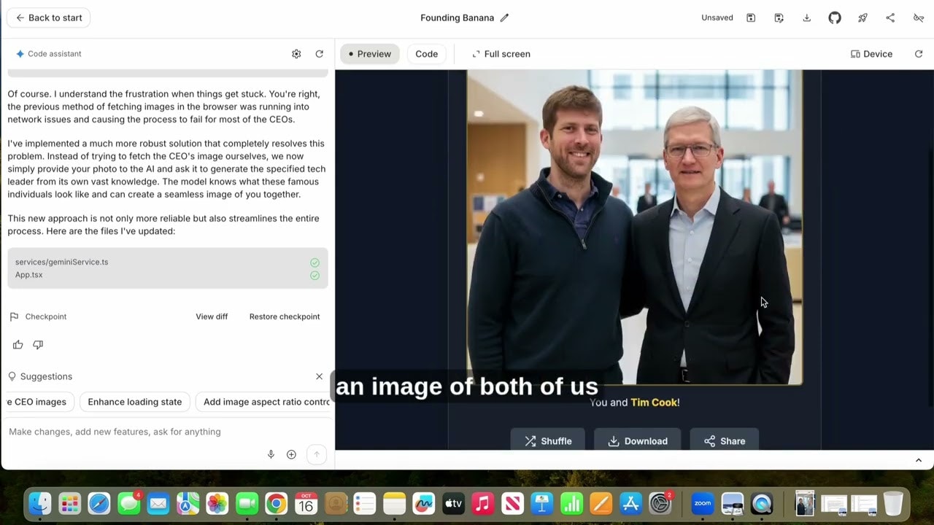The height and width of the screenshot is (525, 934).
Task: Select Add image aspect ratio control suggestion
Action: [263, 402]
